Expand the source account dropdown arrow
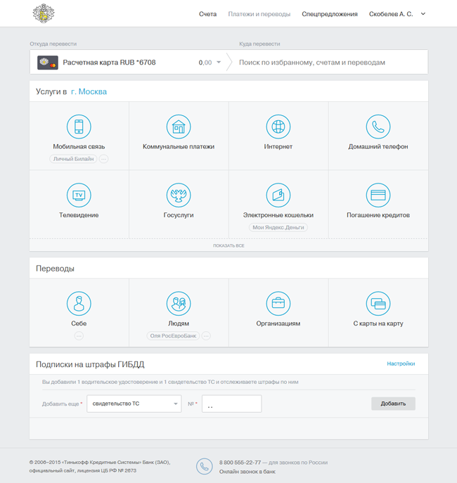Image resolution: width=457 pixels, height=483 pixels. pos(219,63)
